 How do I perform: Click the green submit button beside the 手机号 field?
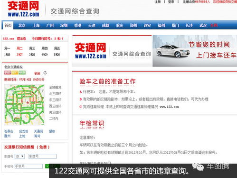(47, 166)
